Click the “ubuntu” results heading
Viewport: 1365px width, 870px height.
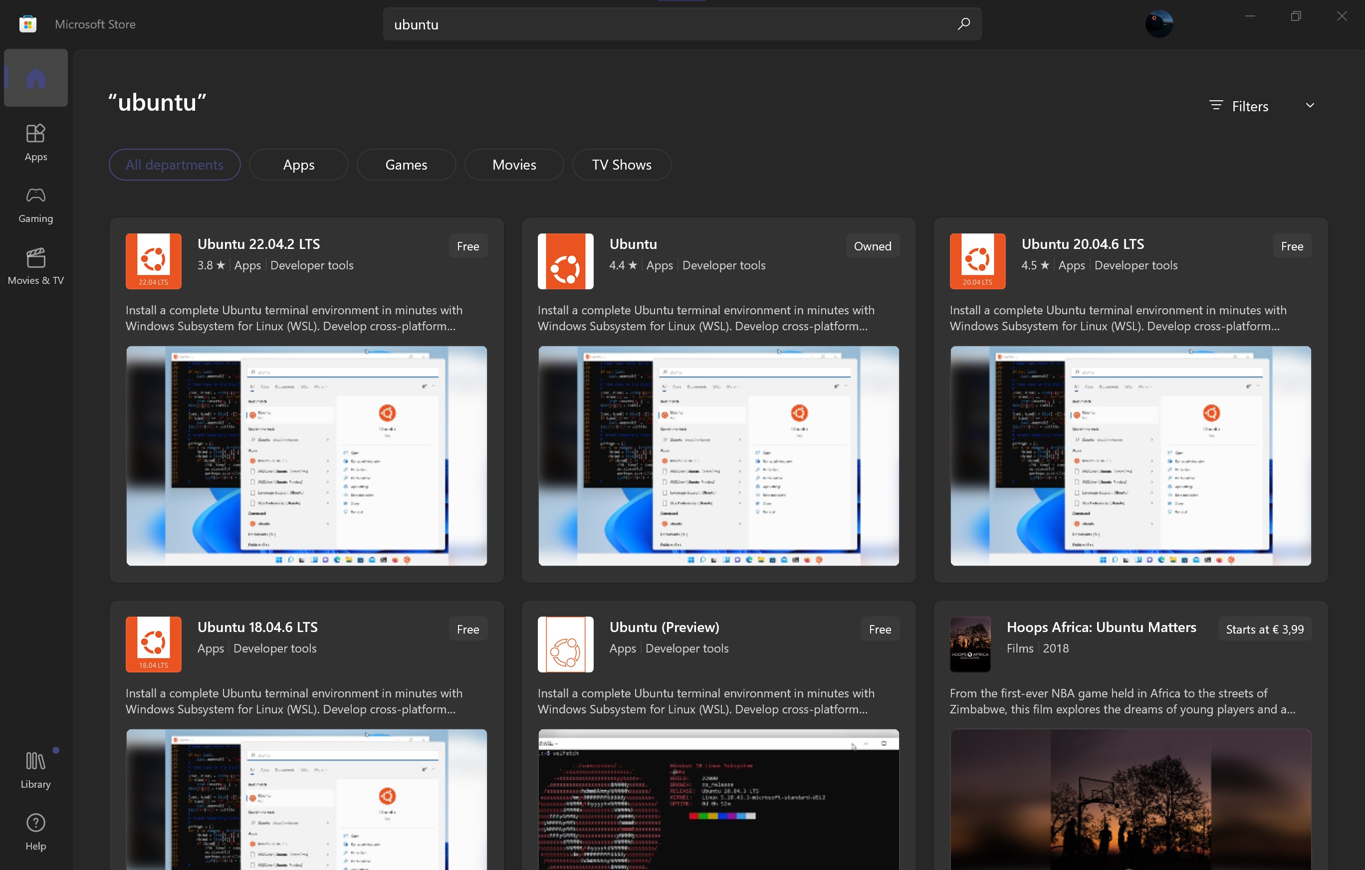[x=158, y=103]
